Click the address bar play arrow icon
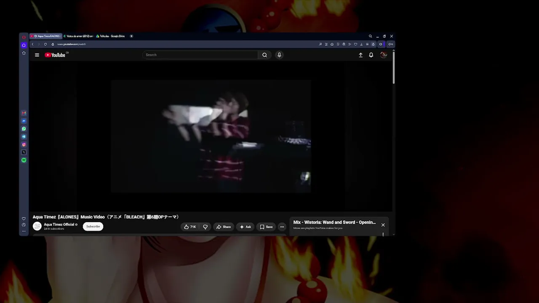Screen dimensions: 539x303 click(x=350, y=44)
